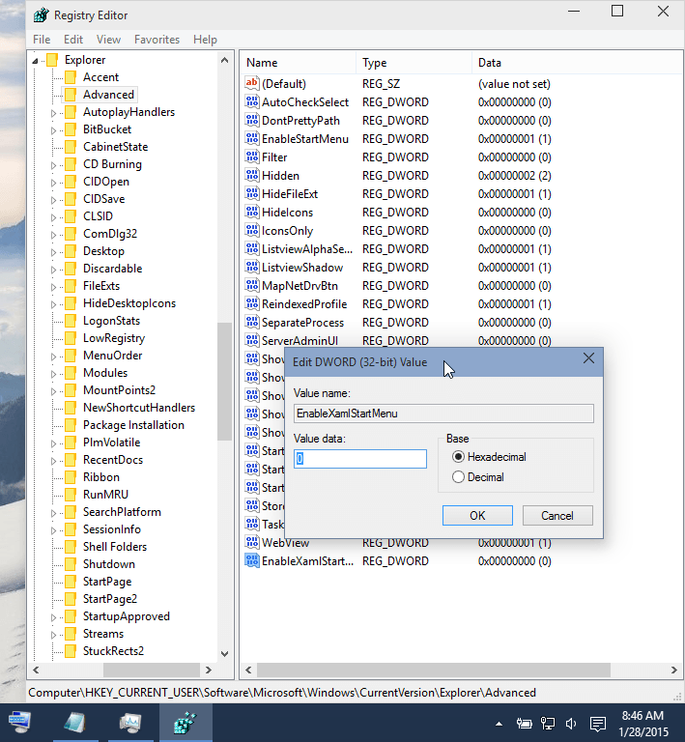Screen dimensions: 685x742
Task: Expand the BitBucket key
Action: (x=53, y=130)
